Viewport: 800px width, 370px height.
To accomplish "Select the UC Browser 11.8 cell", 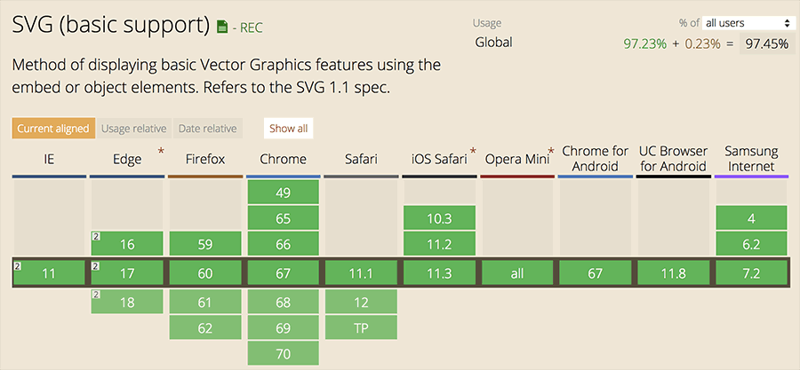I will [674, 273].
